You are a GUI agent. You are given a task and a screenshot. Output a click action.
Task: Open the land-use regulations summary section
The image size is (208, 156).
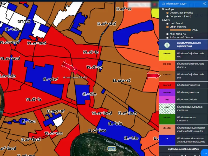[x=183, y=149]
